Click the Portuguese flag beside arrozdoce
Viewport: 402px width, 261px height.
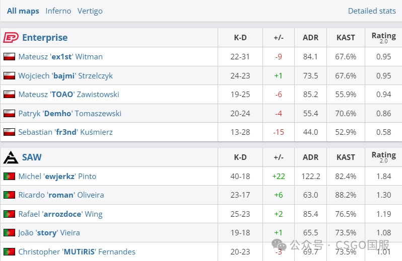pos(9,214)
